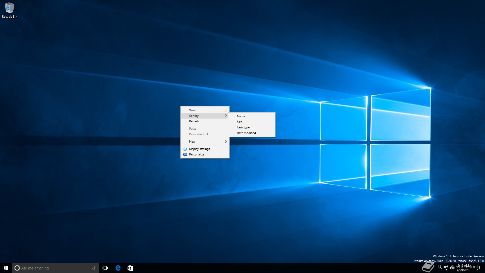Click the Sort by menu entry
The width and height of the screenshot is (485, 273).
coord(205,116)
